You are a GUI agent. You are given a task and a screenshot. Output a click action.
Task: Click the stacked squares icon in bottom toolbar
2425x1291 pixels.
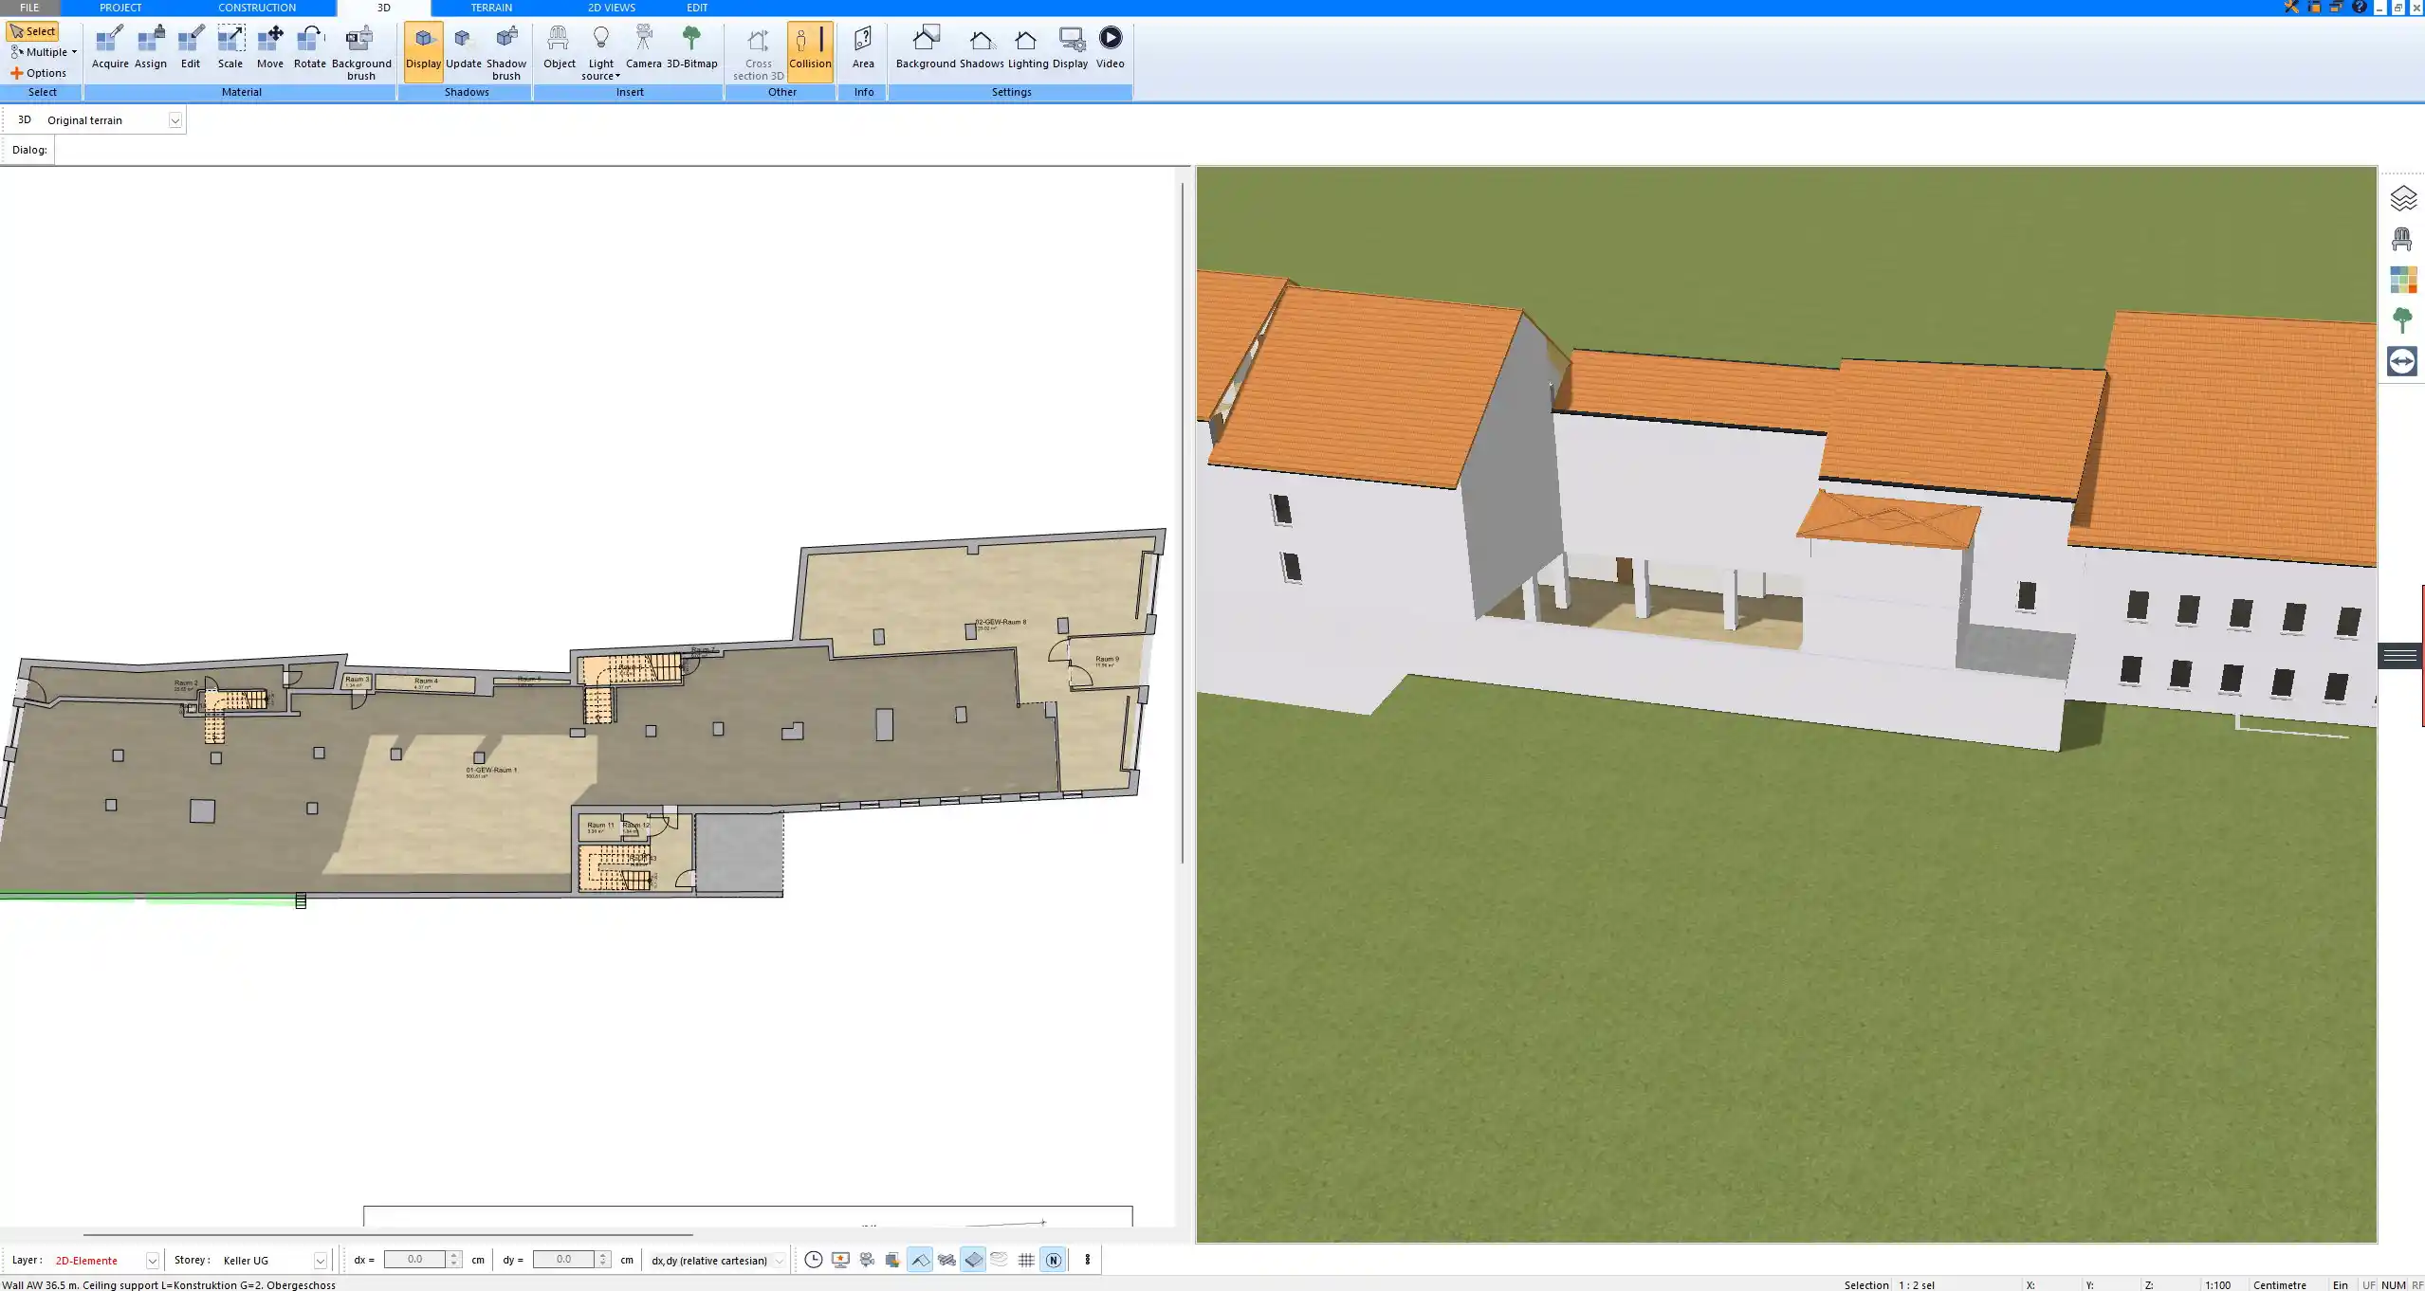893,1260
